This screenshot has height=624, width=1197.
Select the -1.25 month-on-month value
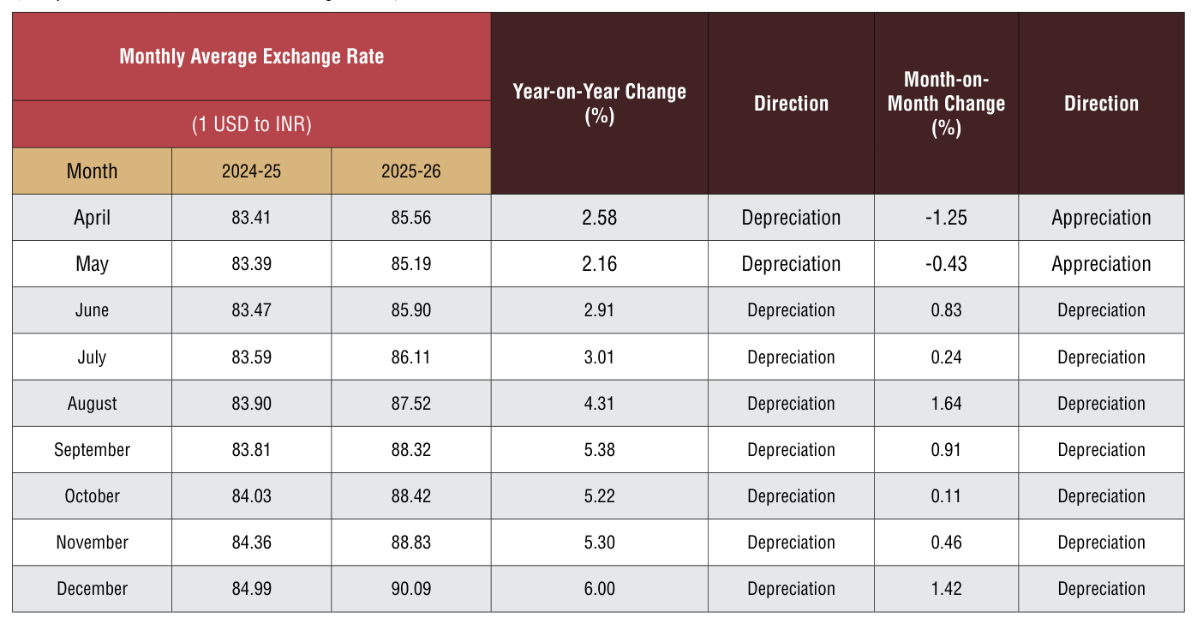point(946,218)
